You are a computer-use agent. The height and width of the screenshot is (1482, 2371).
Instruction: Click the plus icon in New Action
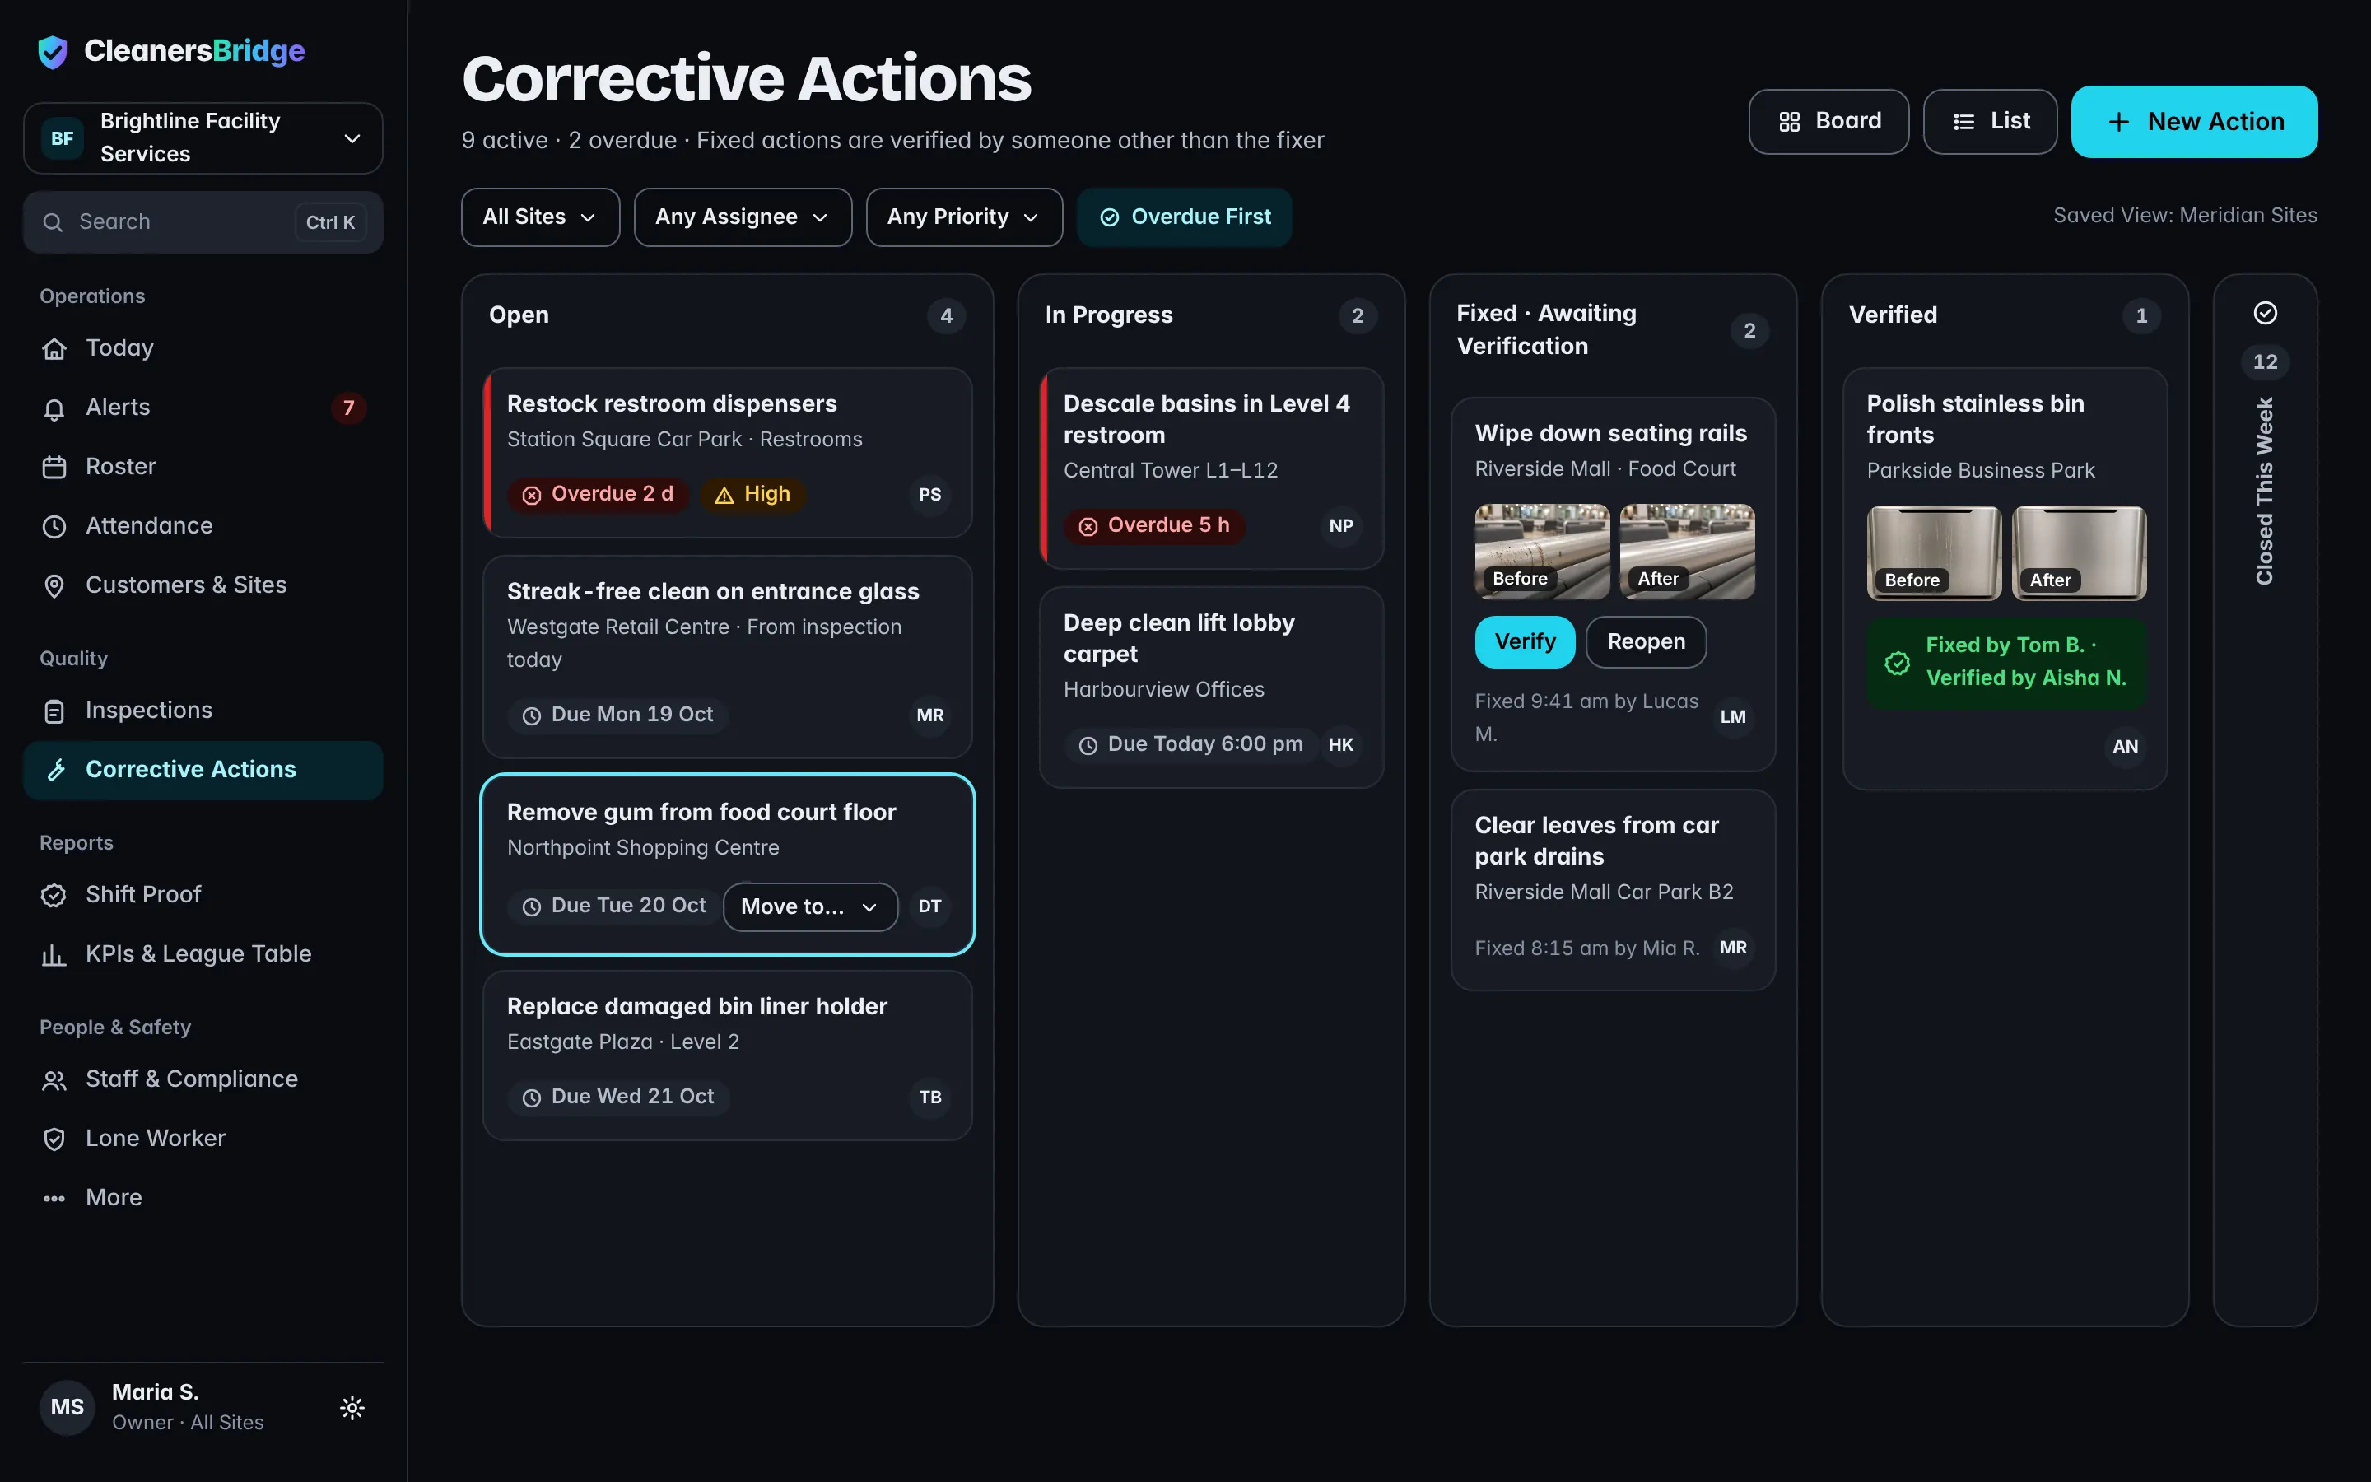point(2118,123)
